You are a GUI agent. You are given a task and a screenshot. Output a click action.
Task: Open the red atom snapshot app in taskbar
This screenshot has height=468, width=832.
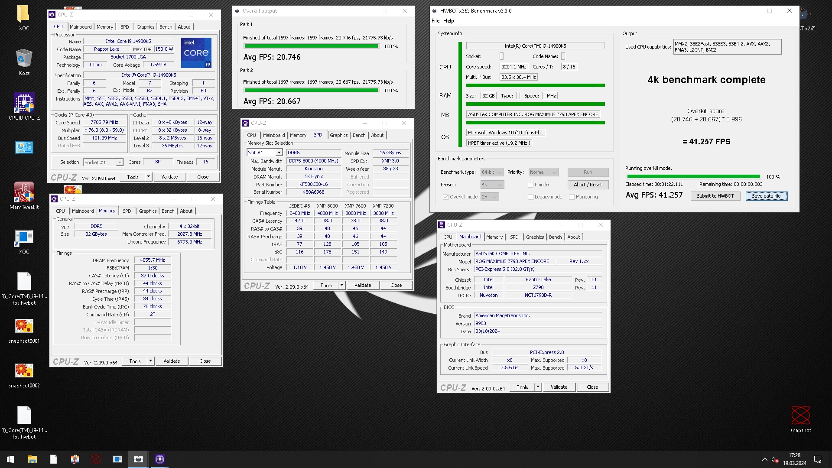96,459
